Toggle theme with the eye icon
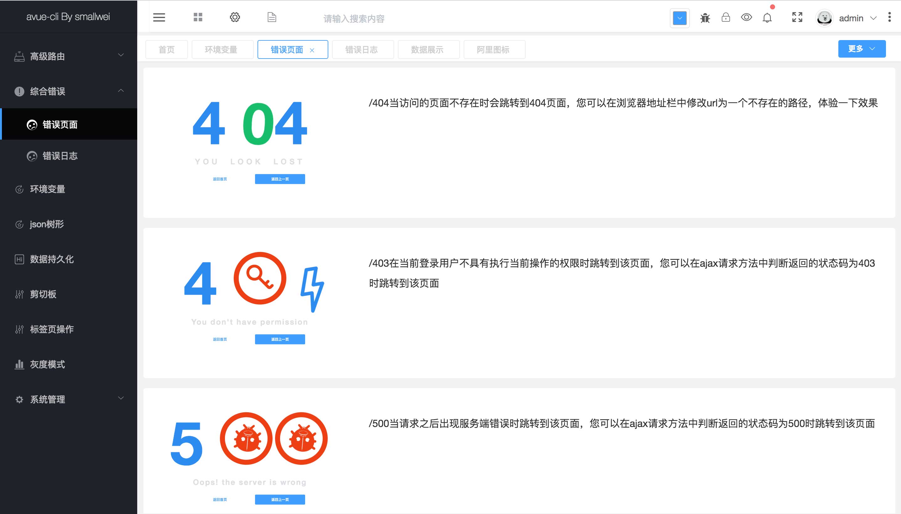 746,17
